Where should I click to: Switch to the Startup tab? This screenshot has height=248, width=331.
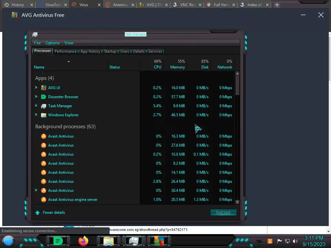(x=110, y=51)
